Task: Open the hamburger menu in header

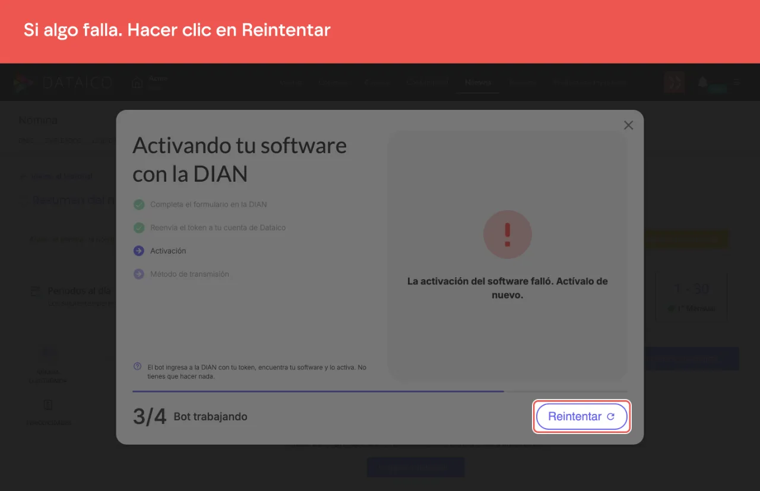Action: pyautogui.click(x=736, y=82)
